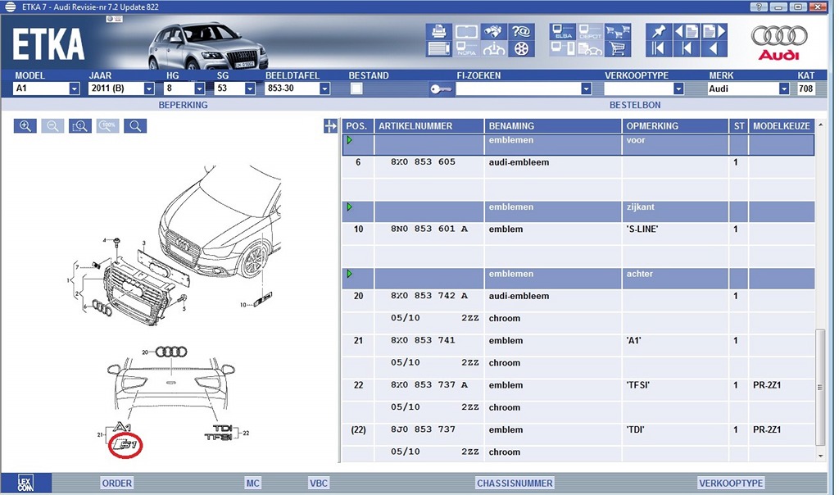Click the wheel rim icon

521,48
